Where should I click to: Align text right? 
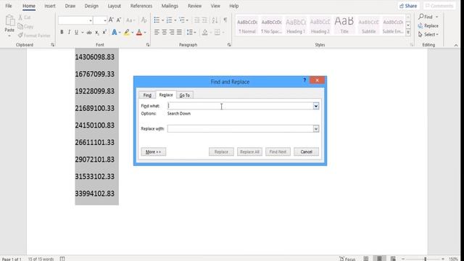point(172,32)
